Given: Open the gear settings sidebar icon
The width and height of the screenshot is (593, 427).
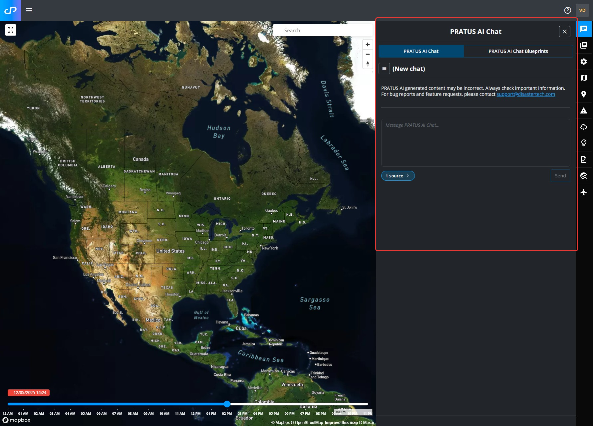Looking at the screenshot, I should tap(584, 62).
